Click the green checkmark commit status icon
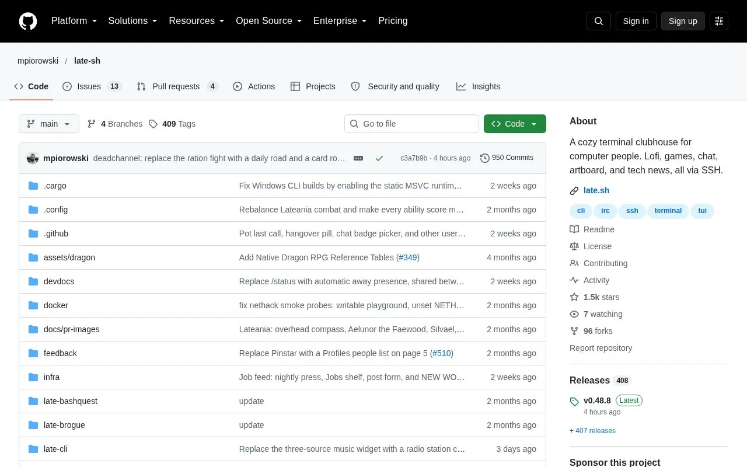The width and height of the screenshot is (747, 467). [379, 158]
